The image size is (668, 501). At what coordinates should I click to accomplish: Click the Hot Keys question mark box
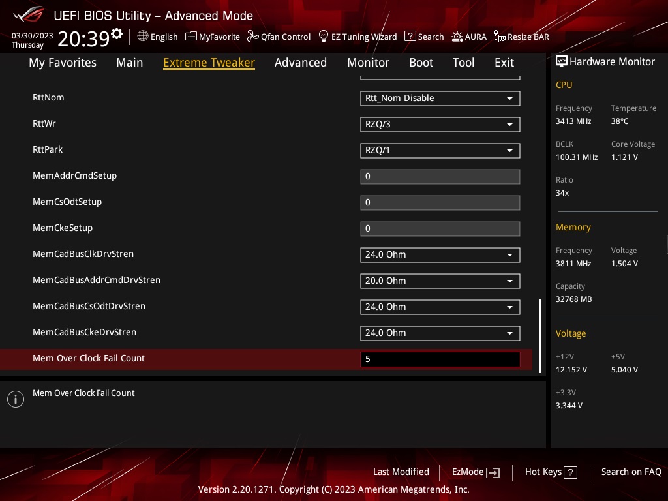[x=570, y=472]
